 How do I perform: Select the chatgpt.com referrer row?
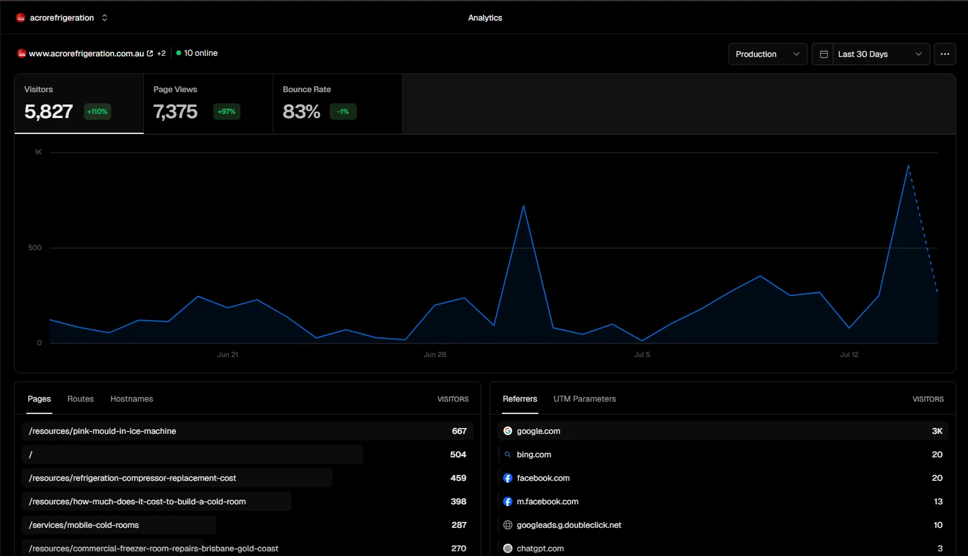coord(722,548)
